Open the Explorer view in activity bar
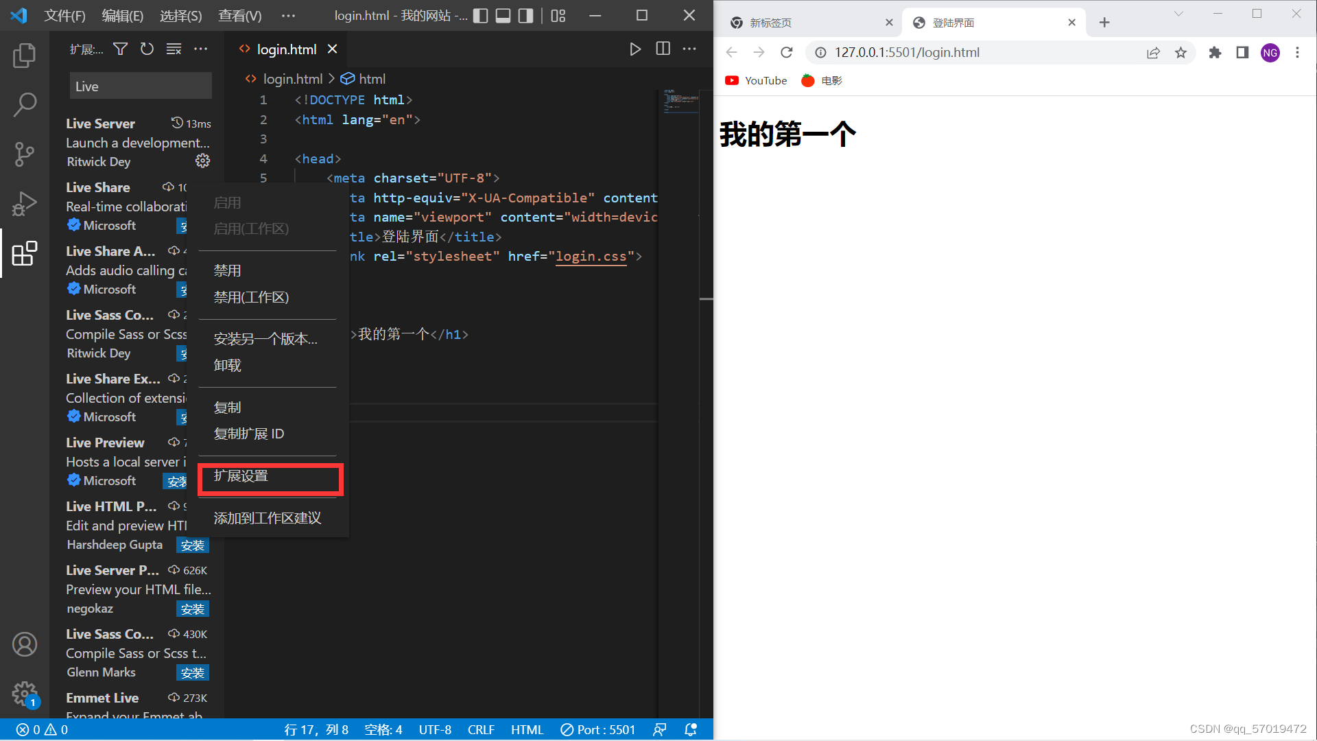This screenshot has height=741, width=1317. [x=24, y=56]
